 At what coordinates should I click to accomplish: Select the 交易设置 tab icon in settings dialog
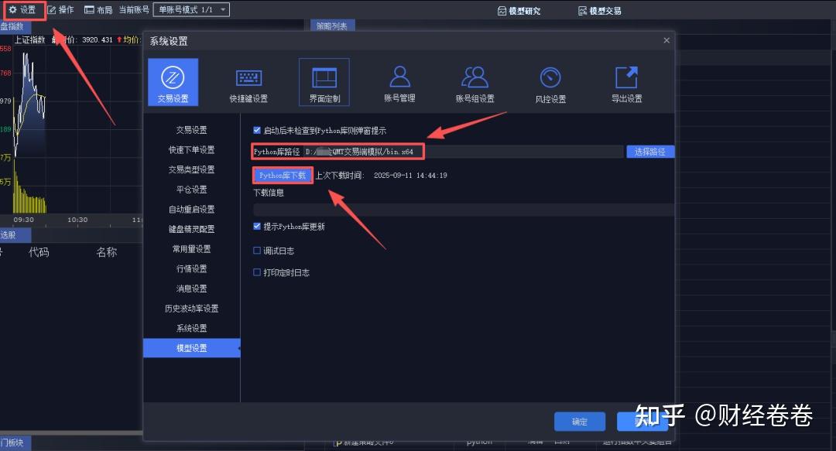point(172,80)
